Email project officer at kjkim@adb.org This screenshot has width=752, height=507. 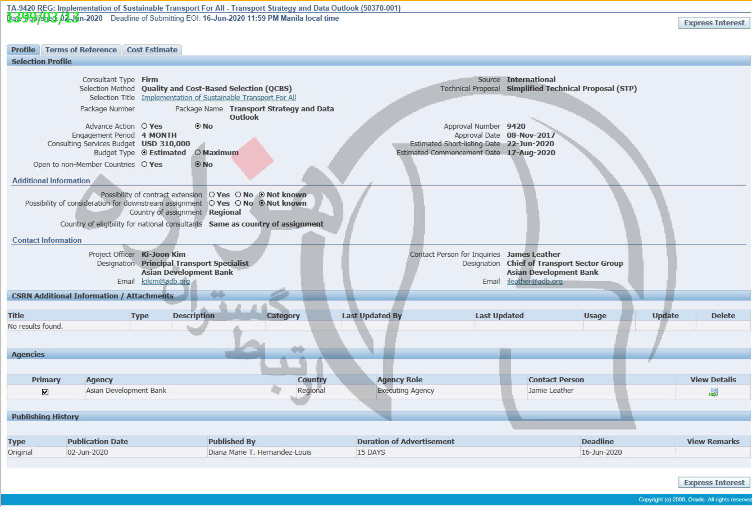point(166,282)
